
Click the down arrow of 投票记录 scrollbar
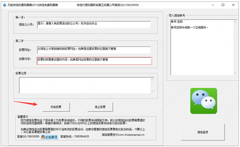[x=152, y=91]
